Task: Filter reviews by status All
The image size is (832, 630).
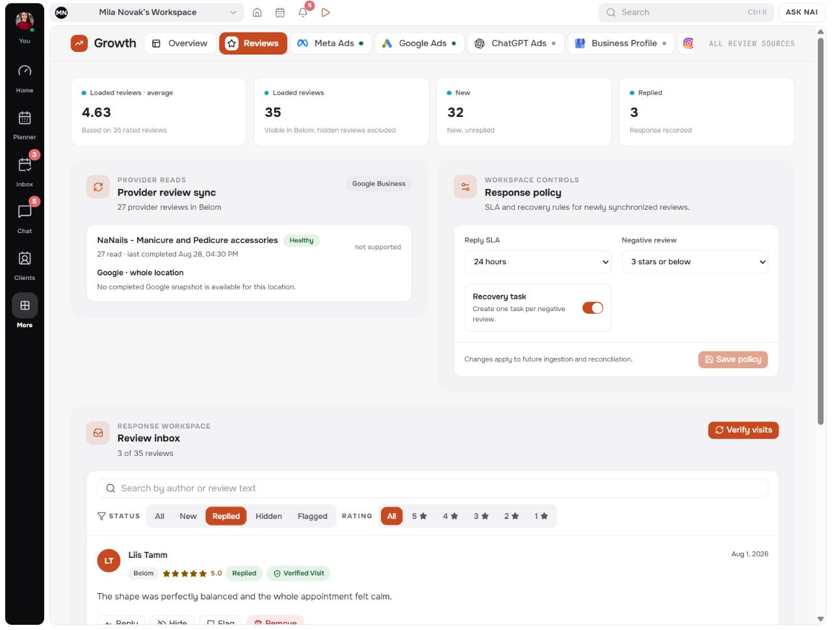Action: pos(159,516)
